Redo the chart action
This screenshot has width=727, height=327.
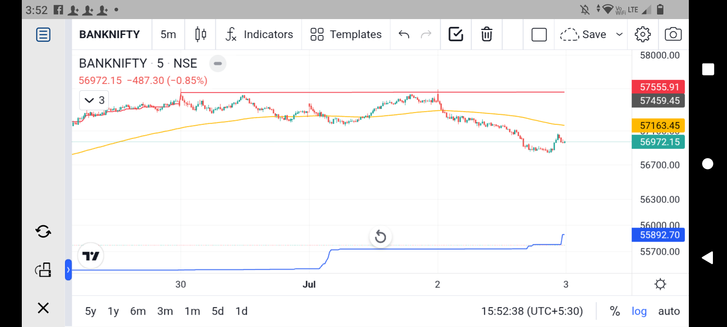coord(426,35)
